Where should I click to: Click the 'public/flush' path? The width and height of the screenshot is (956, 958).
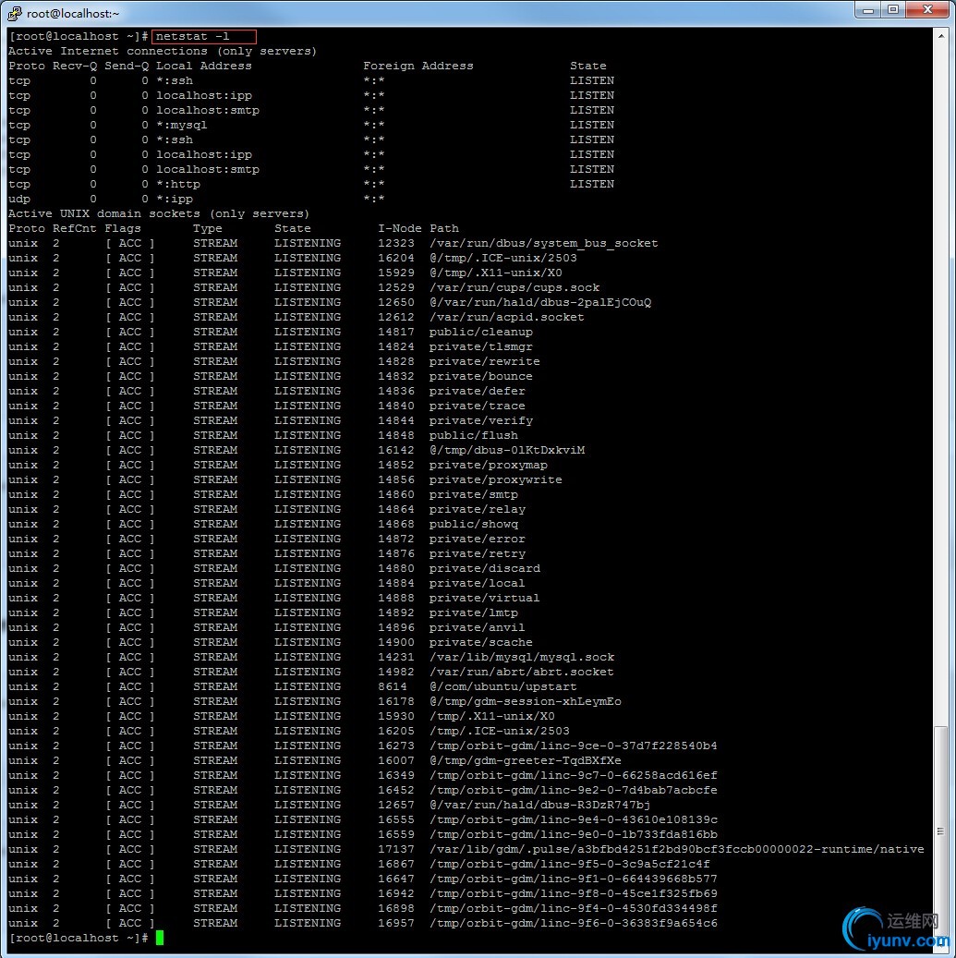(x=474, y=435)
